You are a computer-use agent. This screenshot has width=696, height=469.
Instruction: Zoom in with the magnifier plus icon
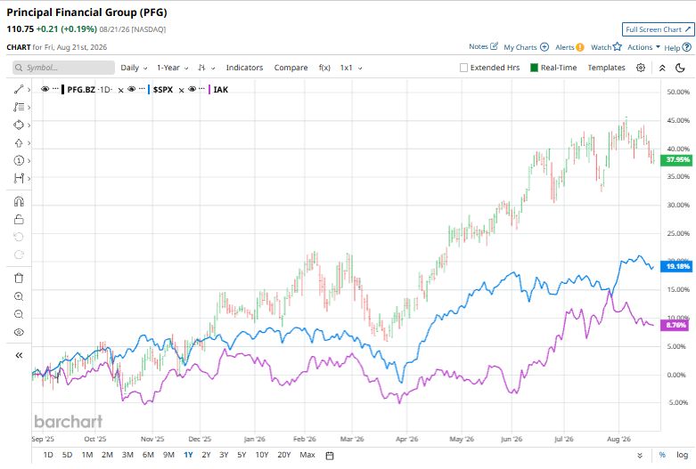click(19, 296)
